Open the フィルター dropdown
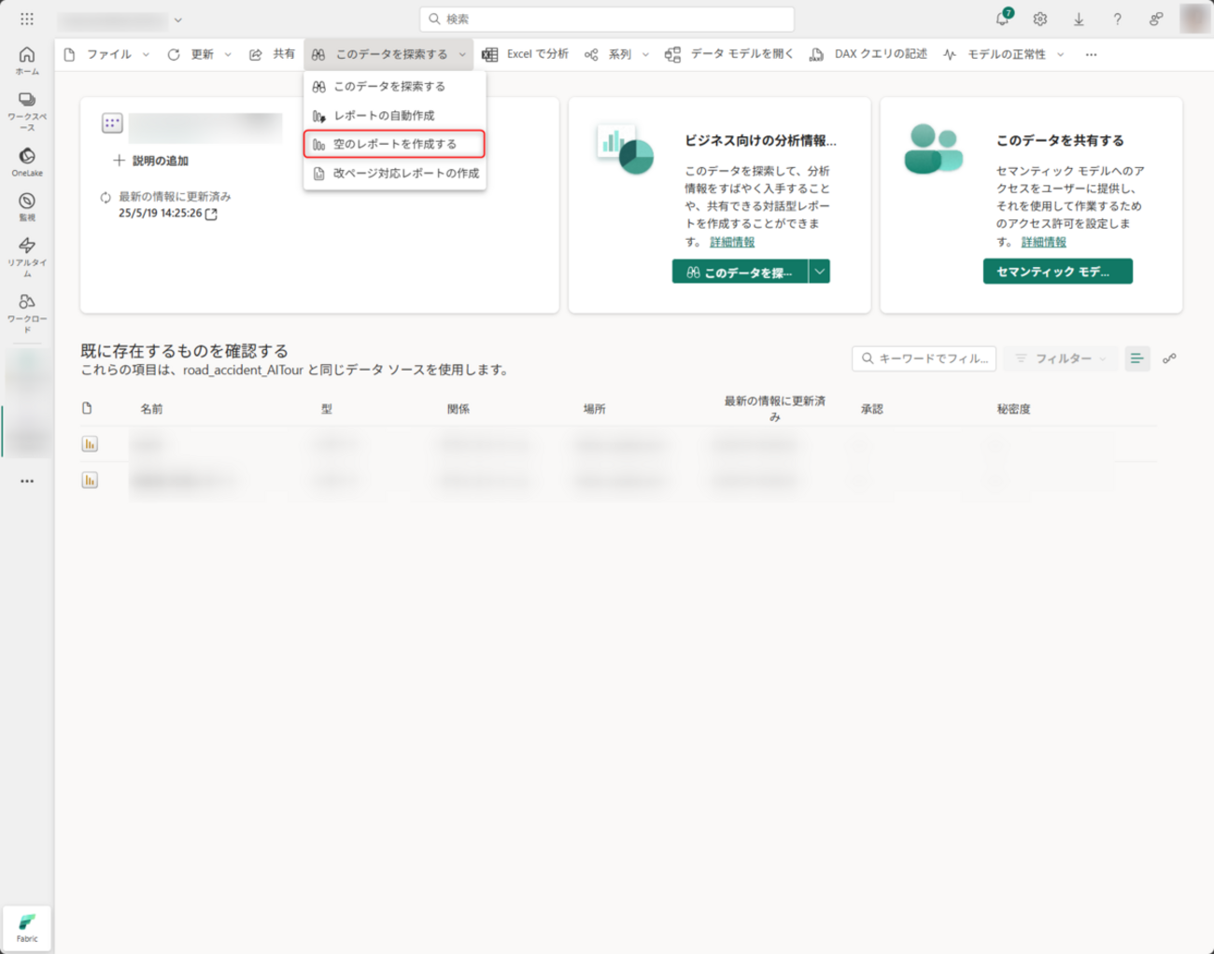 (x=1061, y=358)
